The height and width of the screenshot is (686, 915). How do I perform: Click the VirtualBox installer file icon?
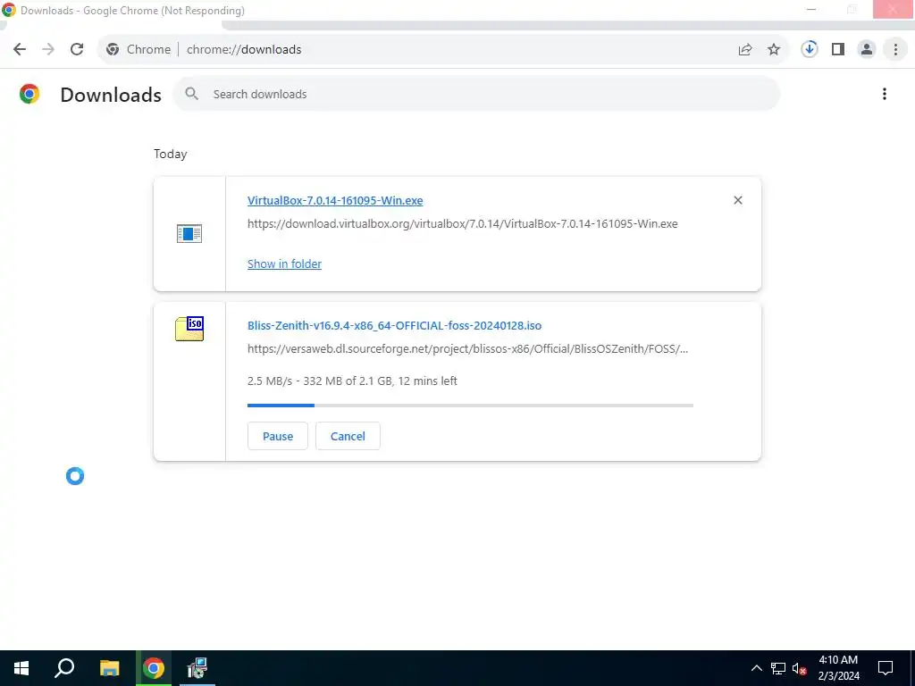pos(189,233)
